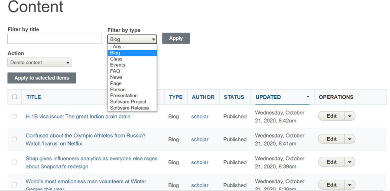Image resolution: width=390 pixels, height=191 pixels.
Task: Click the Updated column sort arrow
Action: 308,97
